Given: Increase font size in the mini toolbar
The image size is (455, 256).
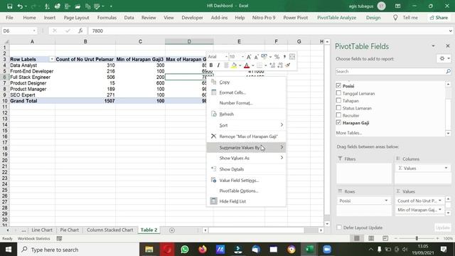Looking at the screenshot, I should [249, 57].
